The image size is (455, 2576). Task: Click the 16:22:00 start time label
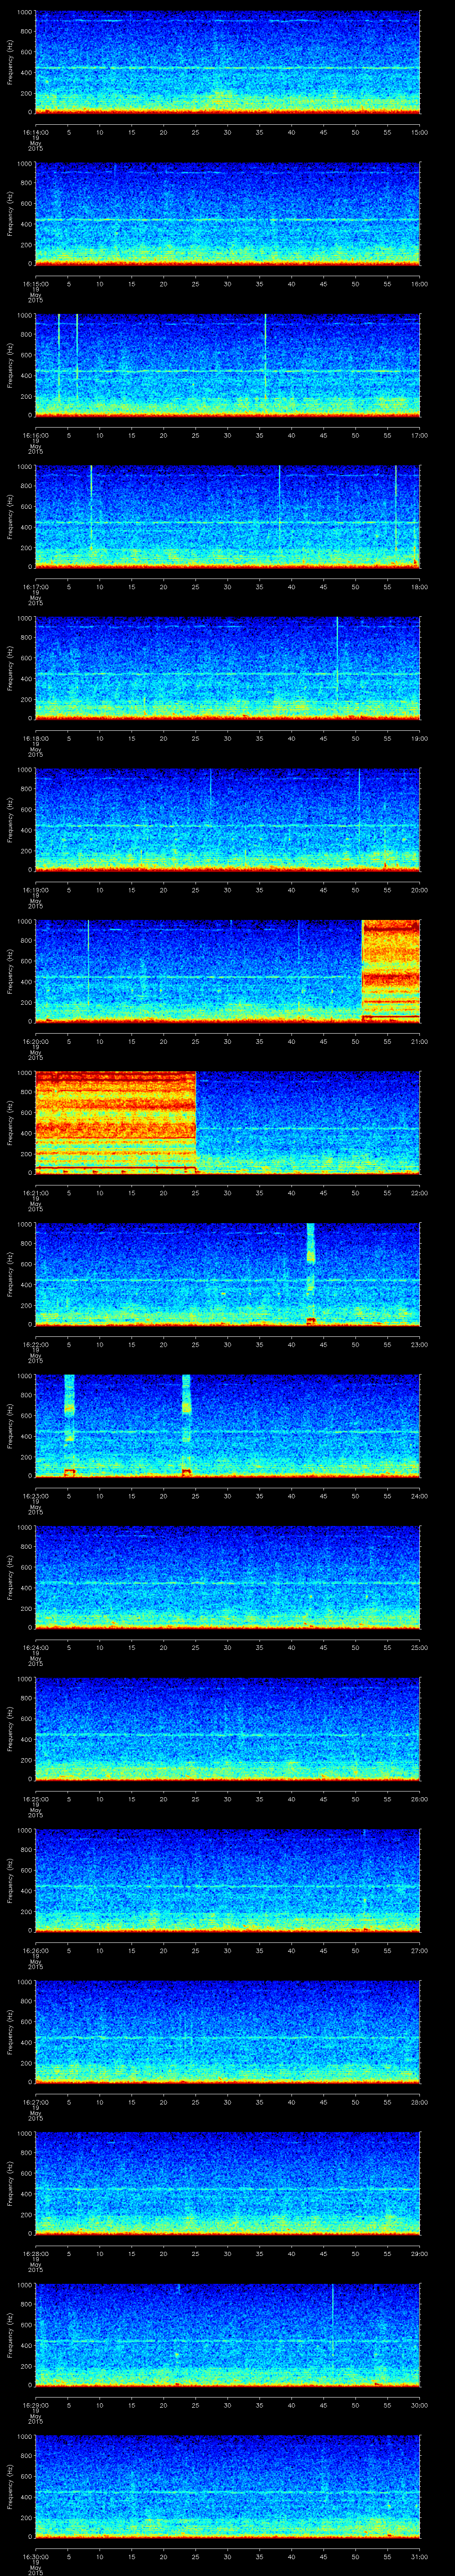[35, 1344]
